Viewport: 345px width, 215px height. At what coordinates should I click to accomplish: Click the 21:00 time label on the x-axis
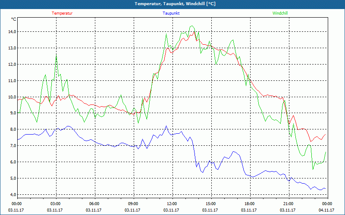pyautogui.click(x=289, y=203)
